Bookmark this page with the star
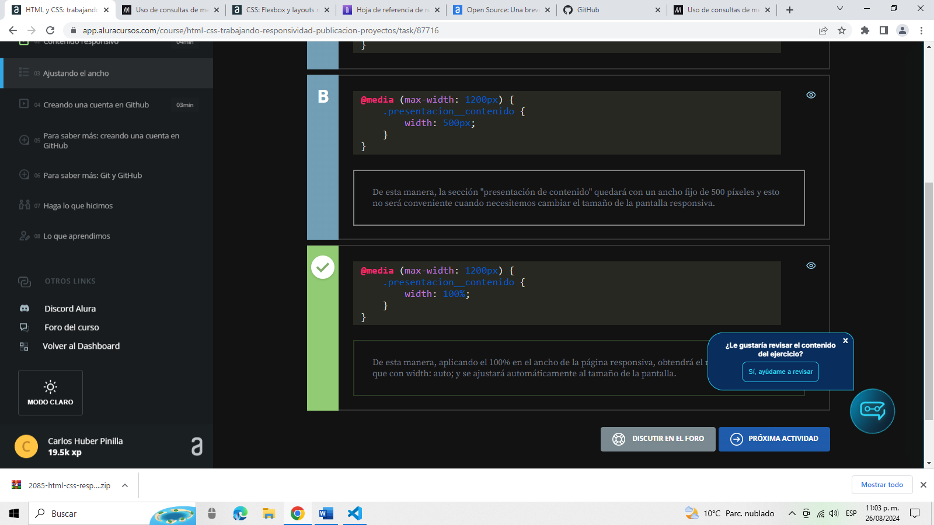The image size is (934, 525). 842,30
